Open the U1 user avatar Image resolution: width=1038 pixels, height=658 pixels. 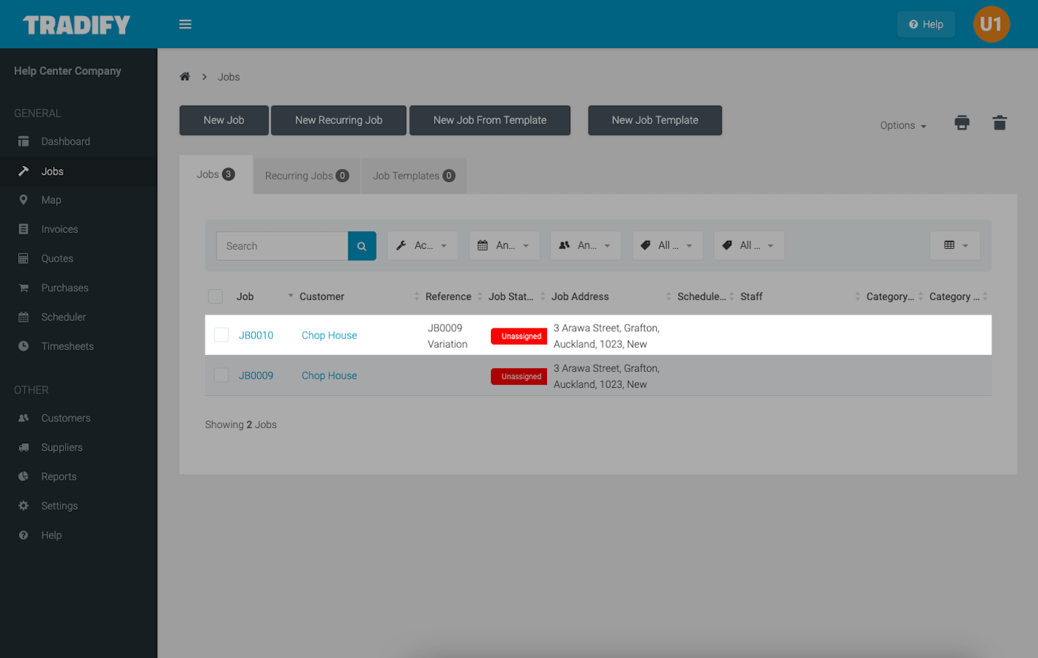pos(991,24)
